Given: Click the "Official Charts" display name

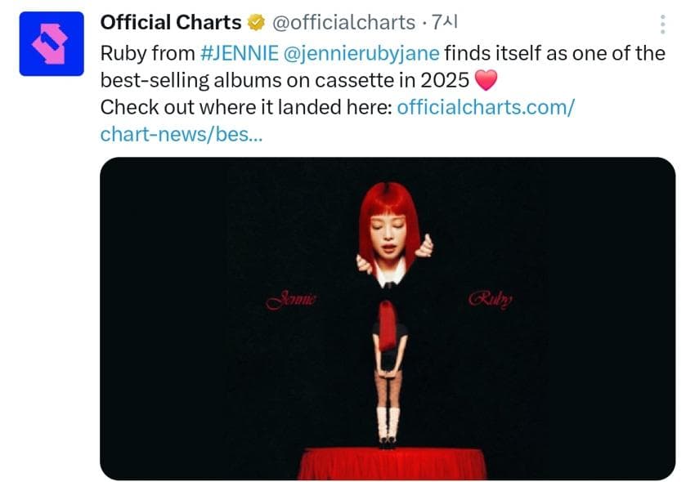Looking at the screenshot, I should 171,24.
